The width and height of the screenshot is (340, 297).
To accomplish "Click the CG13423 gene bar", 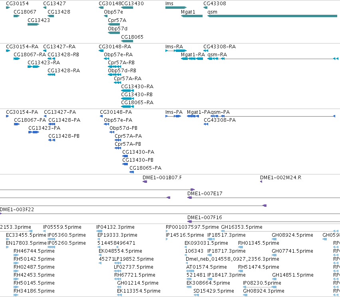I will tap(34, 24).
